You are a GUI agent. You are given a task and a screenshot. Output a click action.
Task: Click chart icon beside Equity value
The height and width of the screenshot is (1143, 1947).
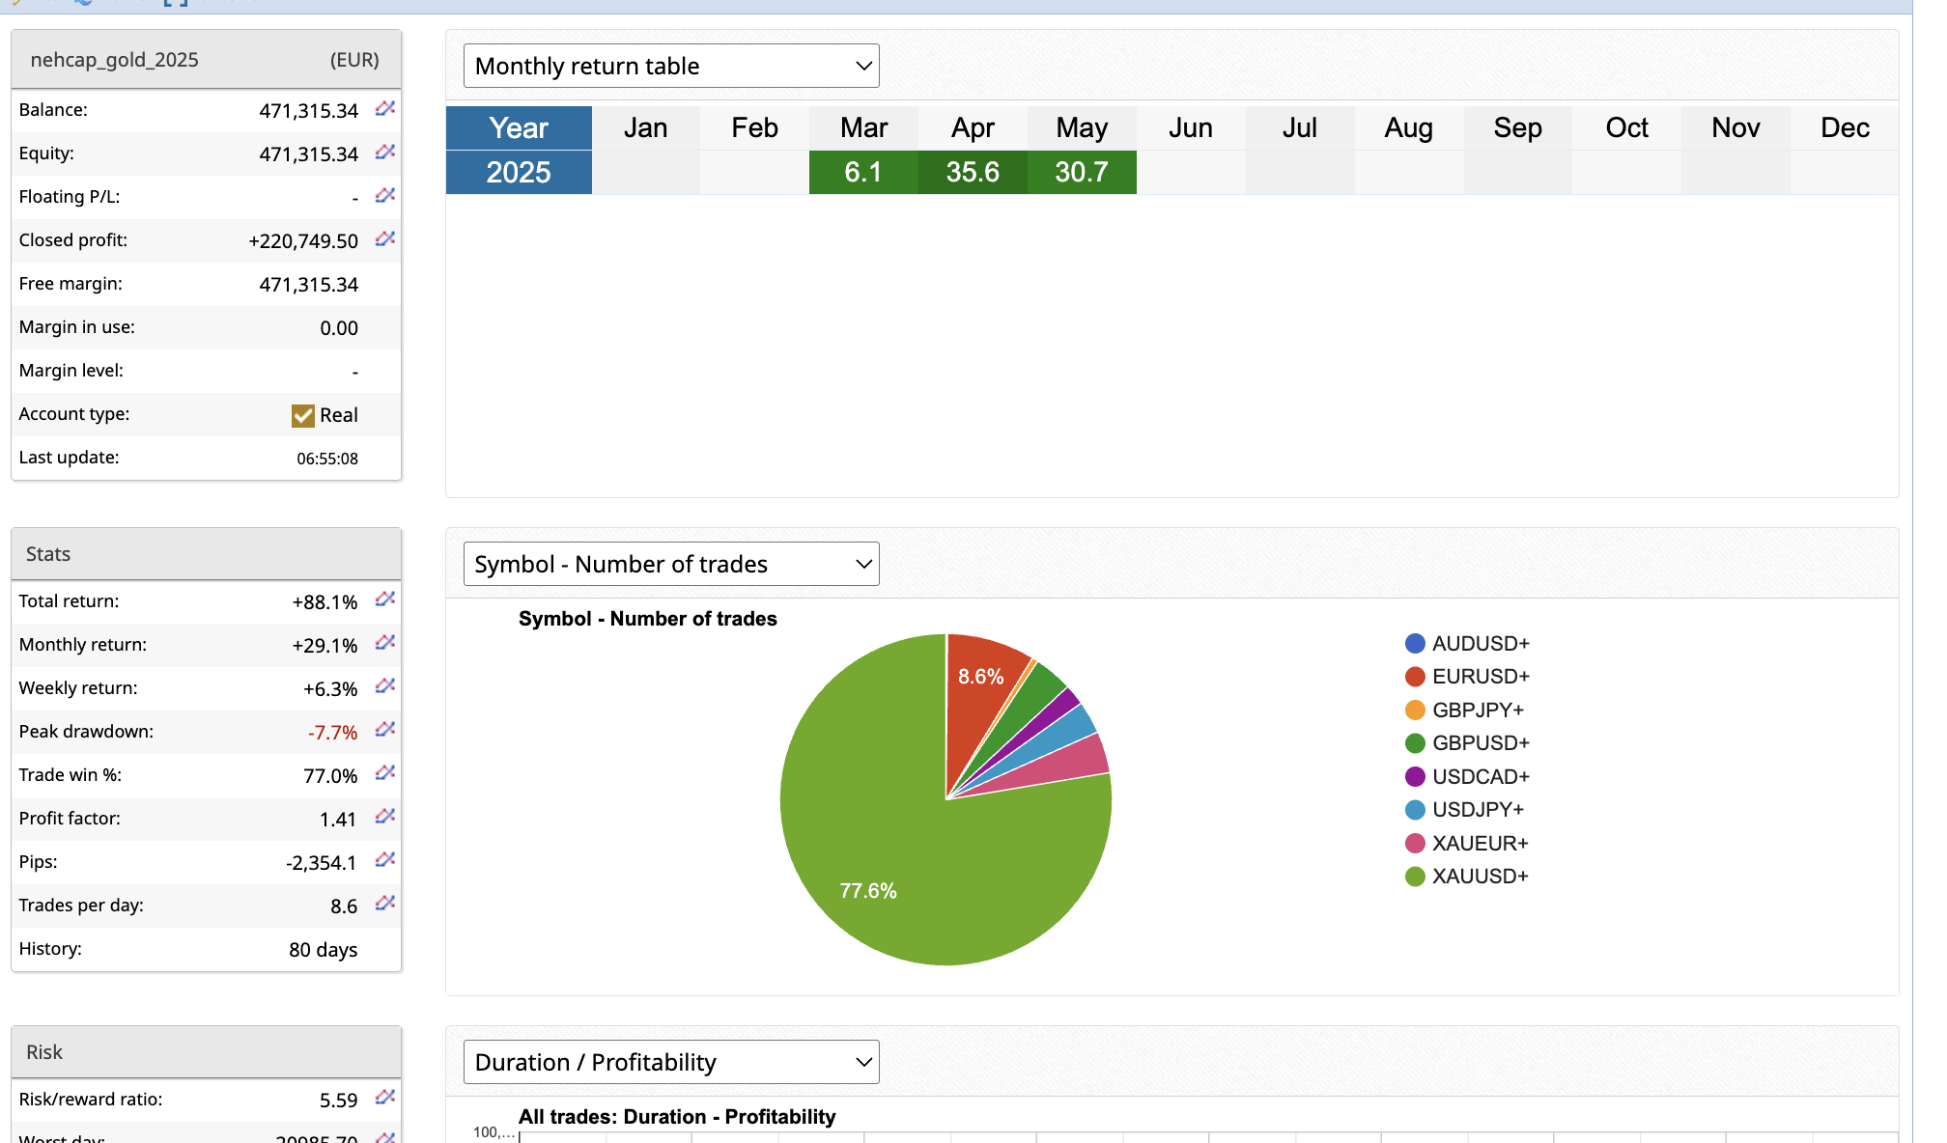[x=385, y=153]
